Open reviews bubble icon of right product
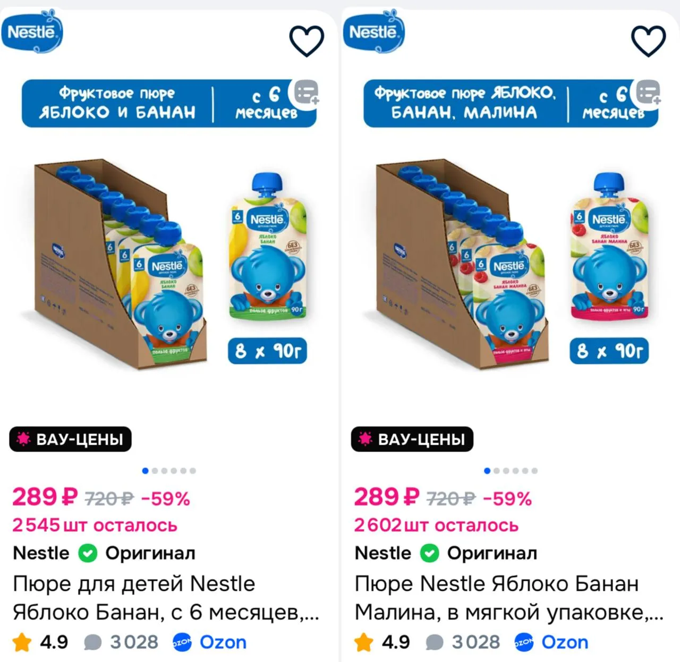 pos(435,642)
